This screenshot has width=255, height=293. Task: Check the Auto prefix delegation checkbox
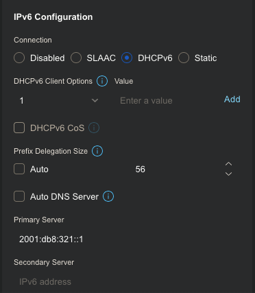(x=19, y=169)
